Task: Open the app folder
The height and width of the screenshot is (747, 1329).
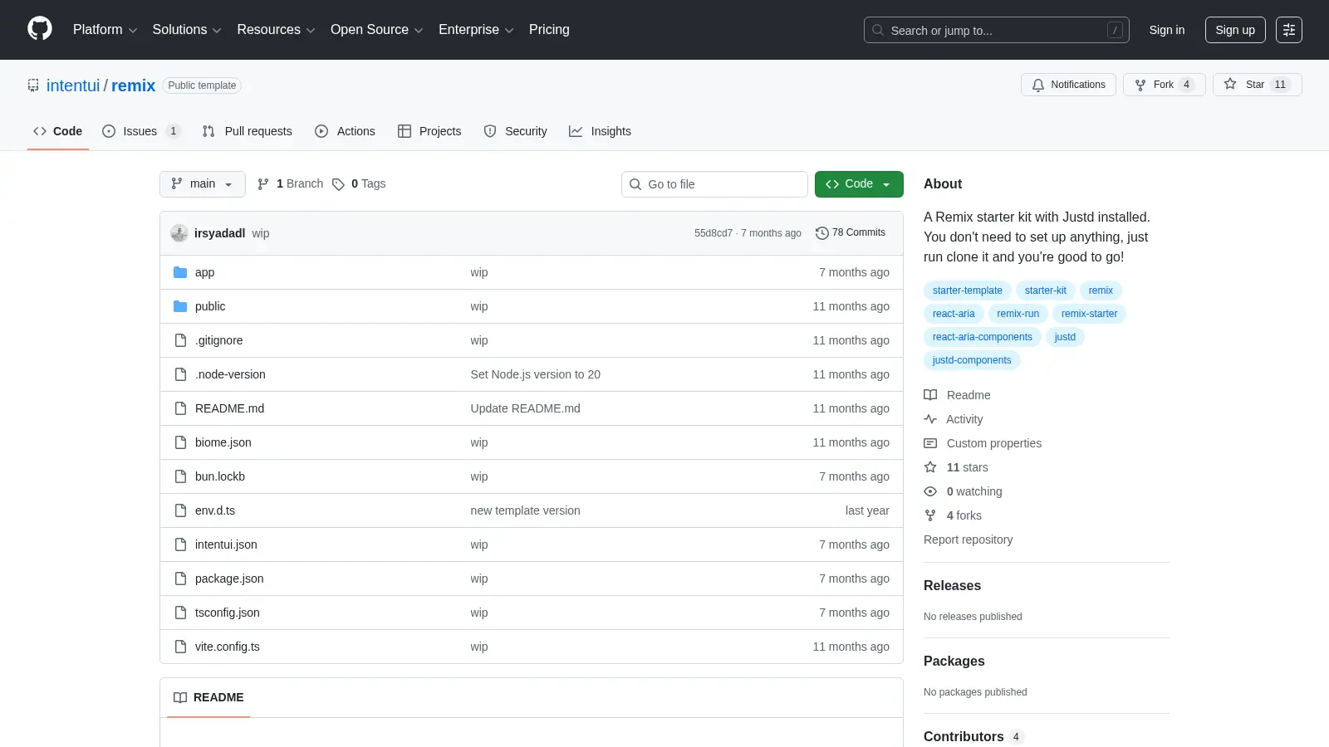Action: (x=204, y=272)
